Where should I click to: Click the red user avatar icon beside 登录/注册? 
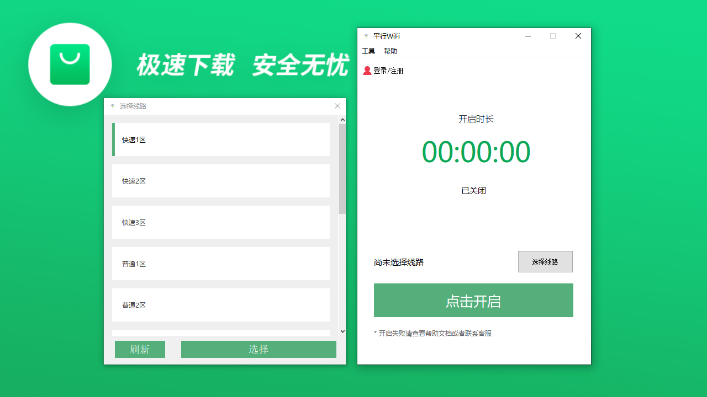[x=367, y=71]
